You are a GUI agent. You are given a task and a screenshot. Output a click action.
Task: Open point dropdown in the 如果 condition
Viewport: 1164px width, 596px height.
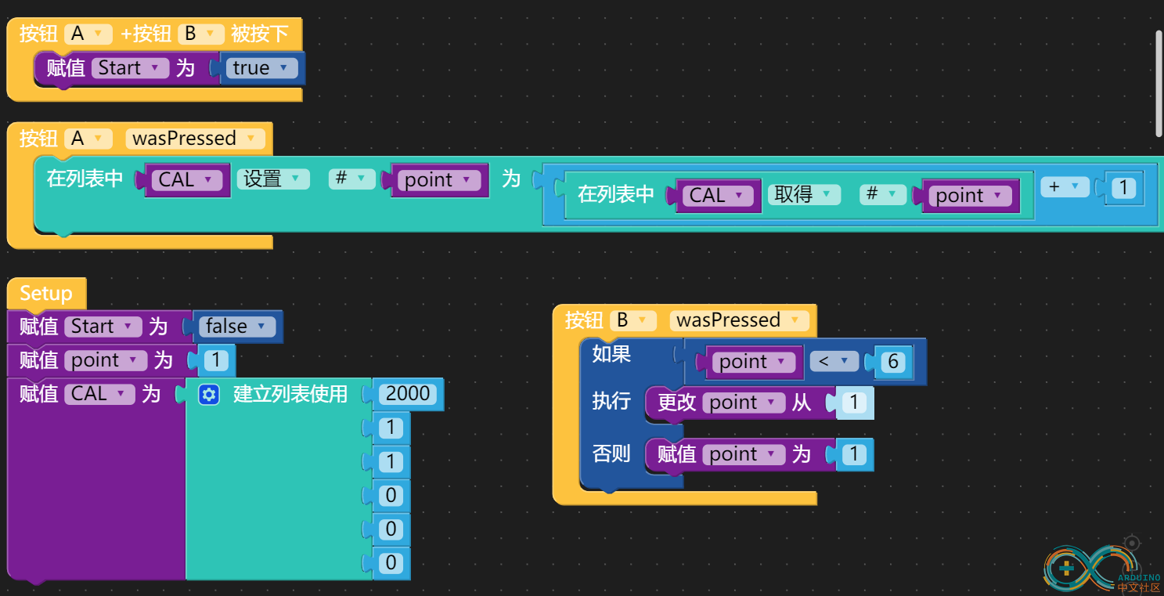(753, 362)
